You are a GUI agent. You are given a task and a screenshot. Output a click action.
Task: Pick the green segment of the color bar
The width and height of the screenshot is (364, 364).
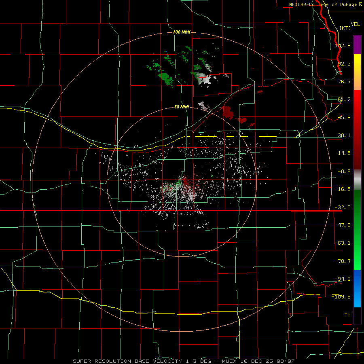click(357, 230)
